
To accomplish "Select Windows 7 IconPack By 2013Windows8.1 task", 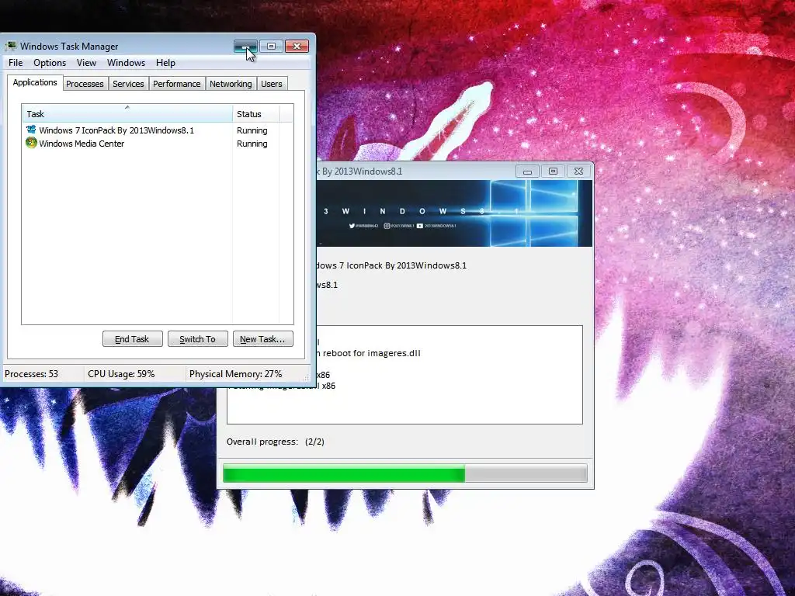I will tap(157, 130).
